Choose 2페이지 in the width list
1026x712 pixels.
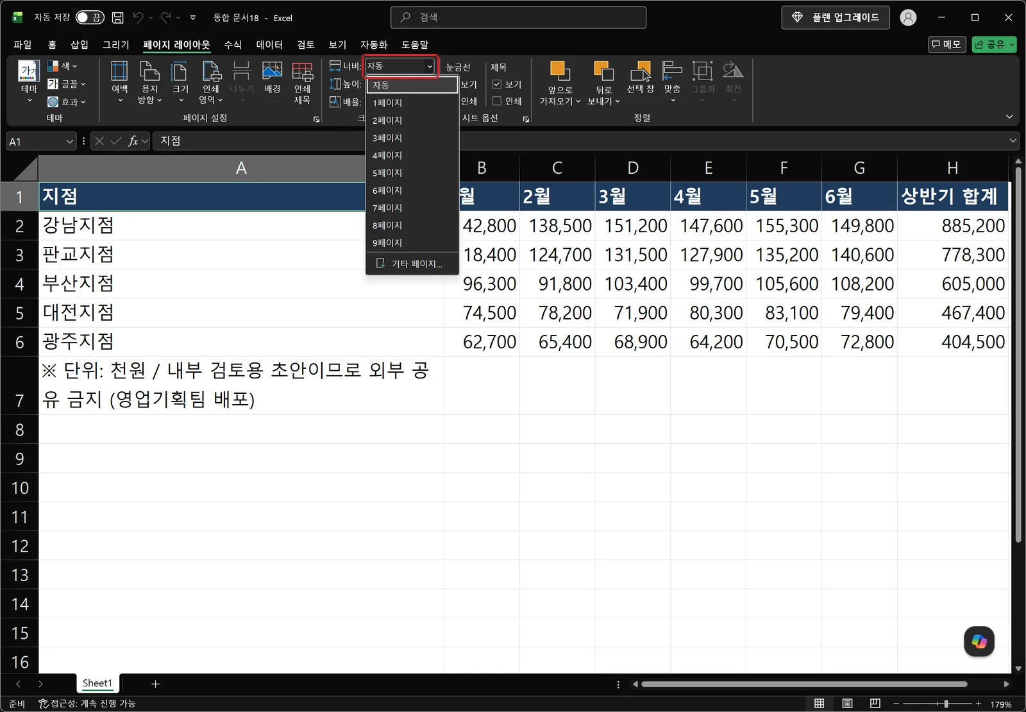click(412, 120)
